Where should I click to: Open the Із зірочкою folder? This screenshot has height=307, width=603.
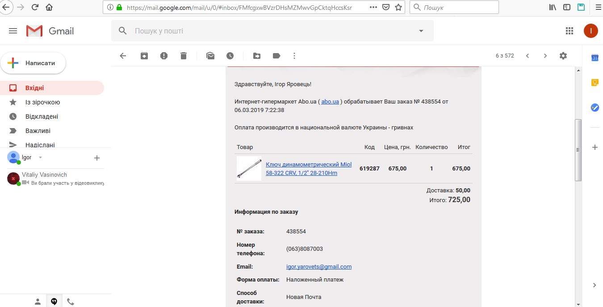pyautogui.click(x=52, y=102)
